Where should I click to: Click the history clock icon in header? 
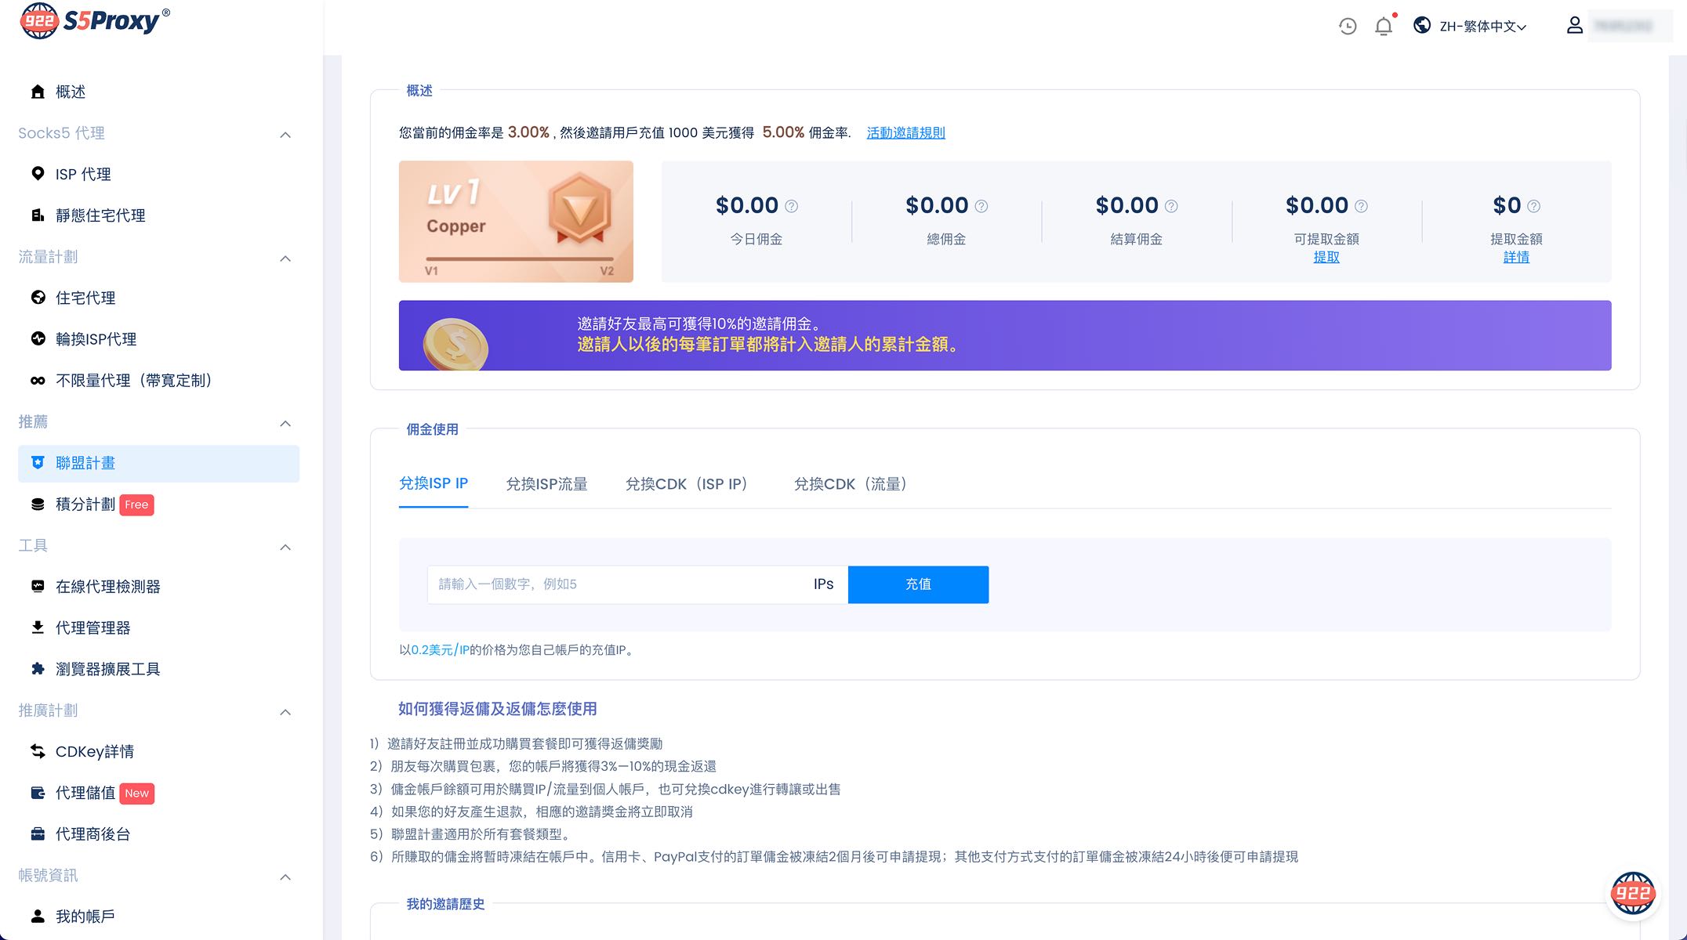(x=1348, y=27)
